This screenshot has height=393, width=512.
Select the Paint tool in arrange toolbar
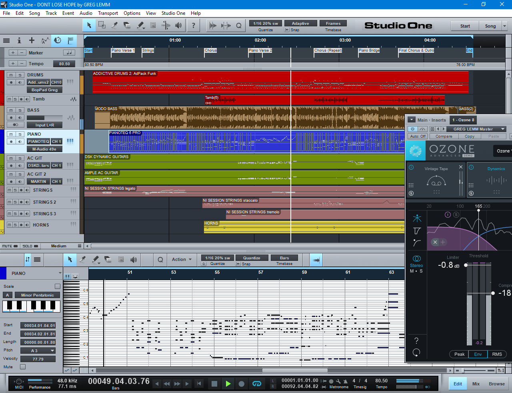tap(140, 25)
